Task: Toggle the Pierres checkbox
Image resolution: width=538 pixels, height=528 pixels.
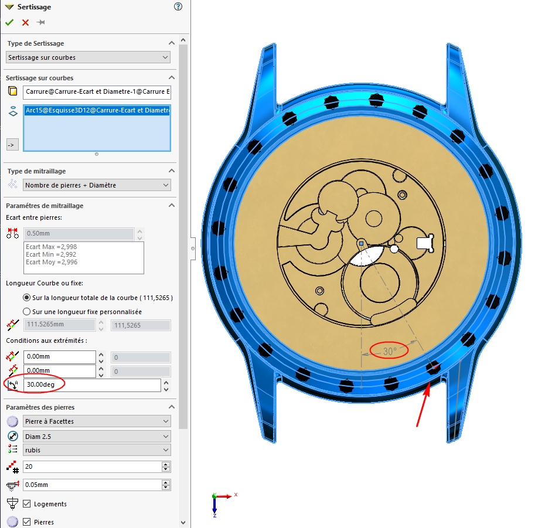Action: pyautogui.click(x=27, y=522)
